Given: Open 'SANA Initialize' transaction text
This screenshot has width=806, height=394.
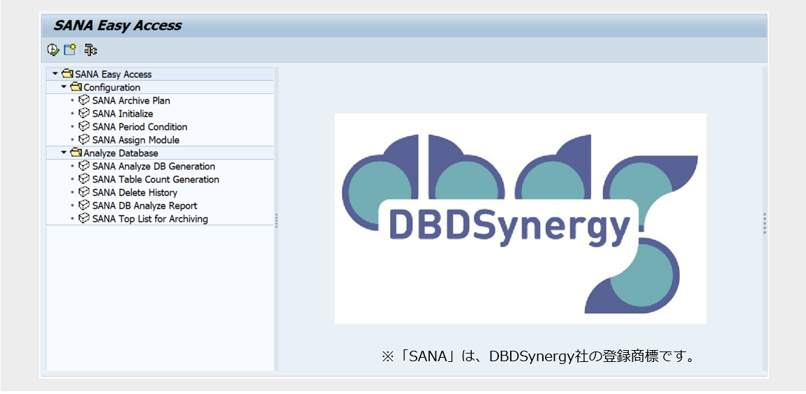Looking at the screenshot, I should pyautogui.click(x=123, y=114).
